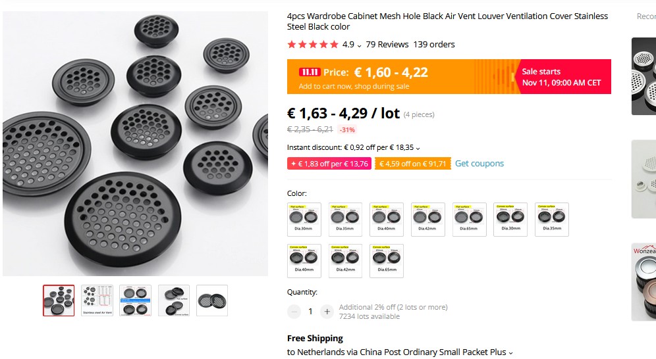The height and width of the screenshot is (359, 656).
Task: Select Convex surface Dia.35mm variant
Action: click(x=552, y=220)
